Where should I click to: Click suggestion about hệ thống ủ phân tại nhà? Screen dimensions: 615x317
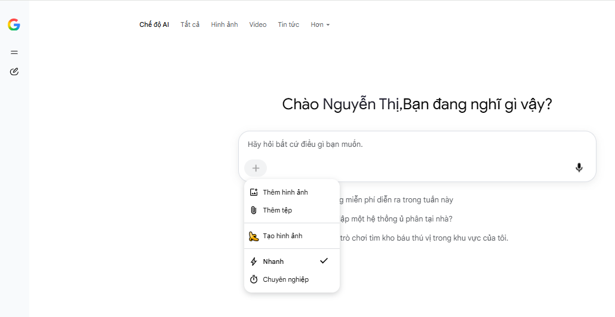[396, 219]
